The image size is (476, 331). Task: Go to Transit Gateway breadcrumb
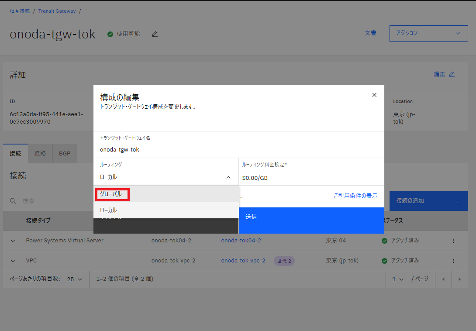pyautogui.click(x=57, y=11)
